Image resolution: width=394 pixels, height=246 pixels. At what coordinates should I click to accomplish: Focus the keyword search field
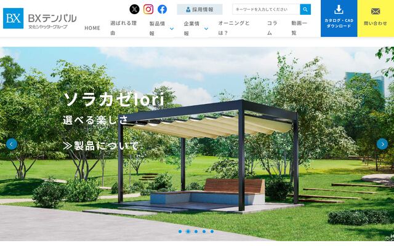pos(266,9)
